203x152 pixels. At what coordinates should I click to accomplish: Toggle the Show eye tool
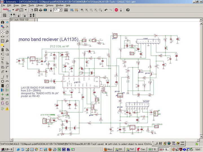tap(7, 22)
